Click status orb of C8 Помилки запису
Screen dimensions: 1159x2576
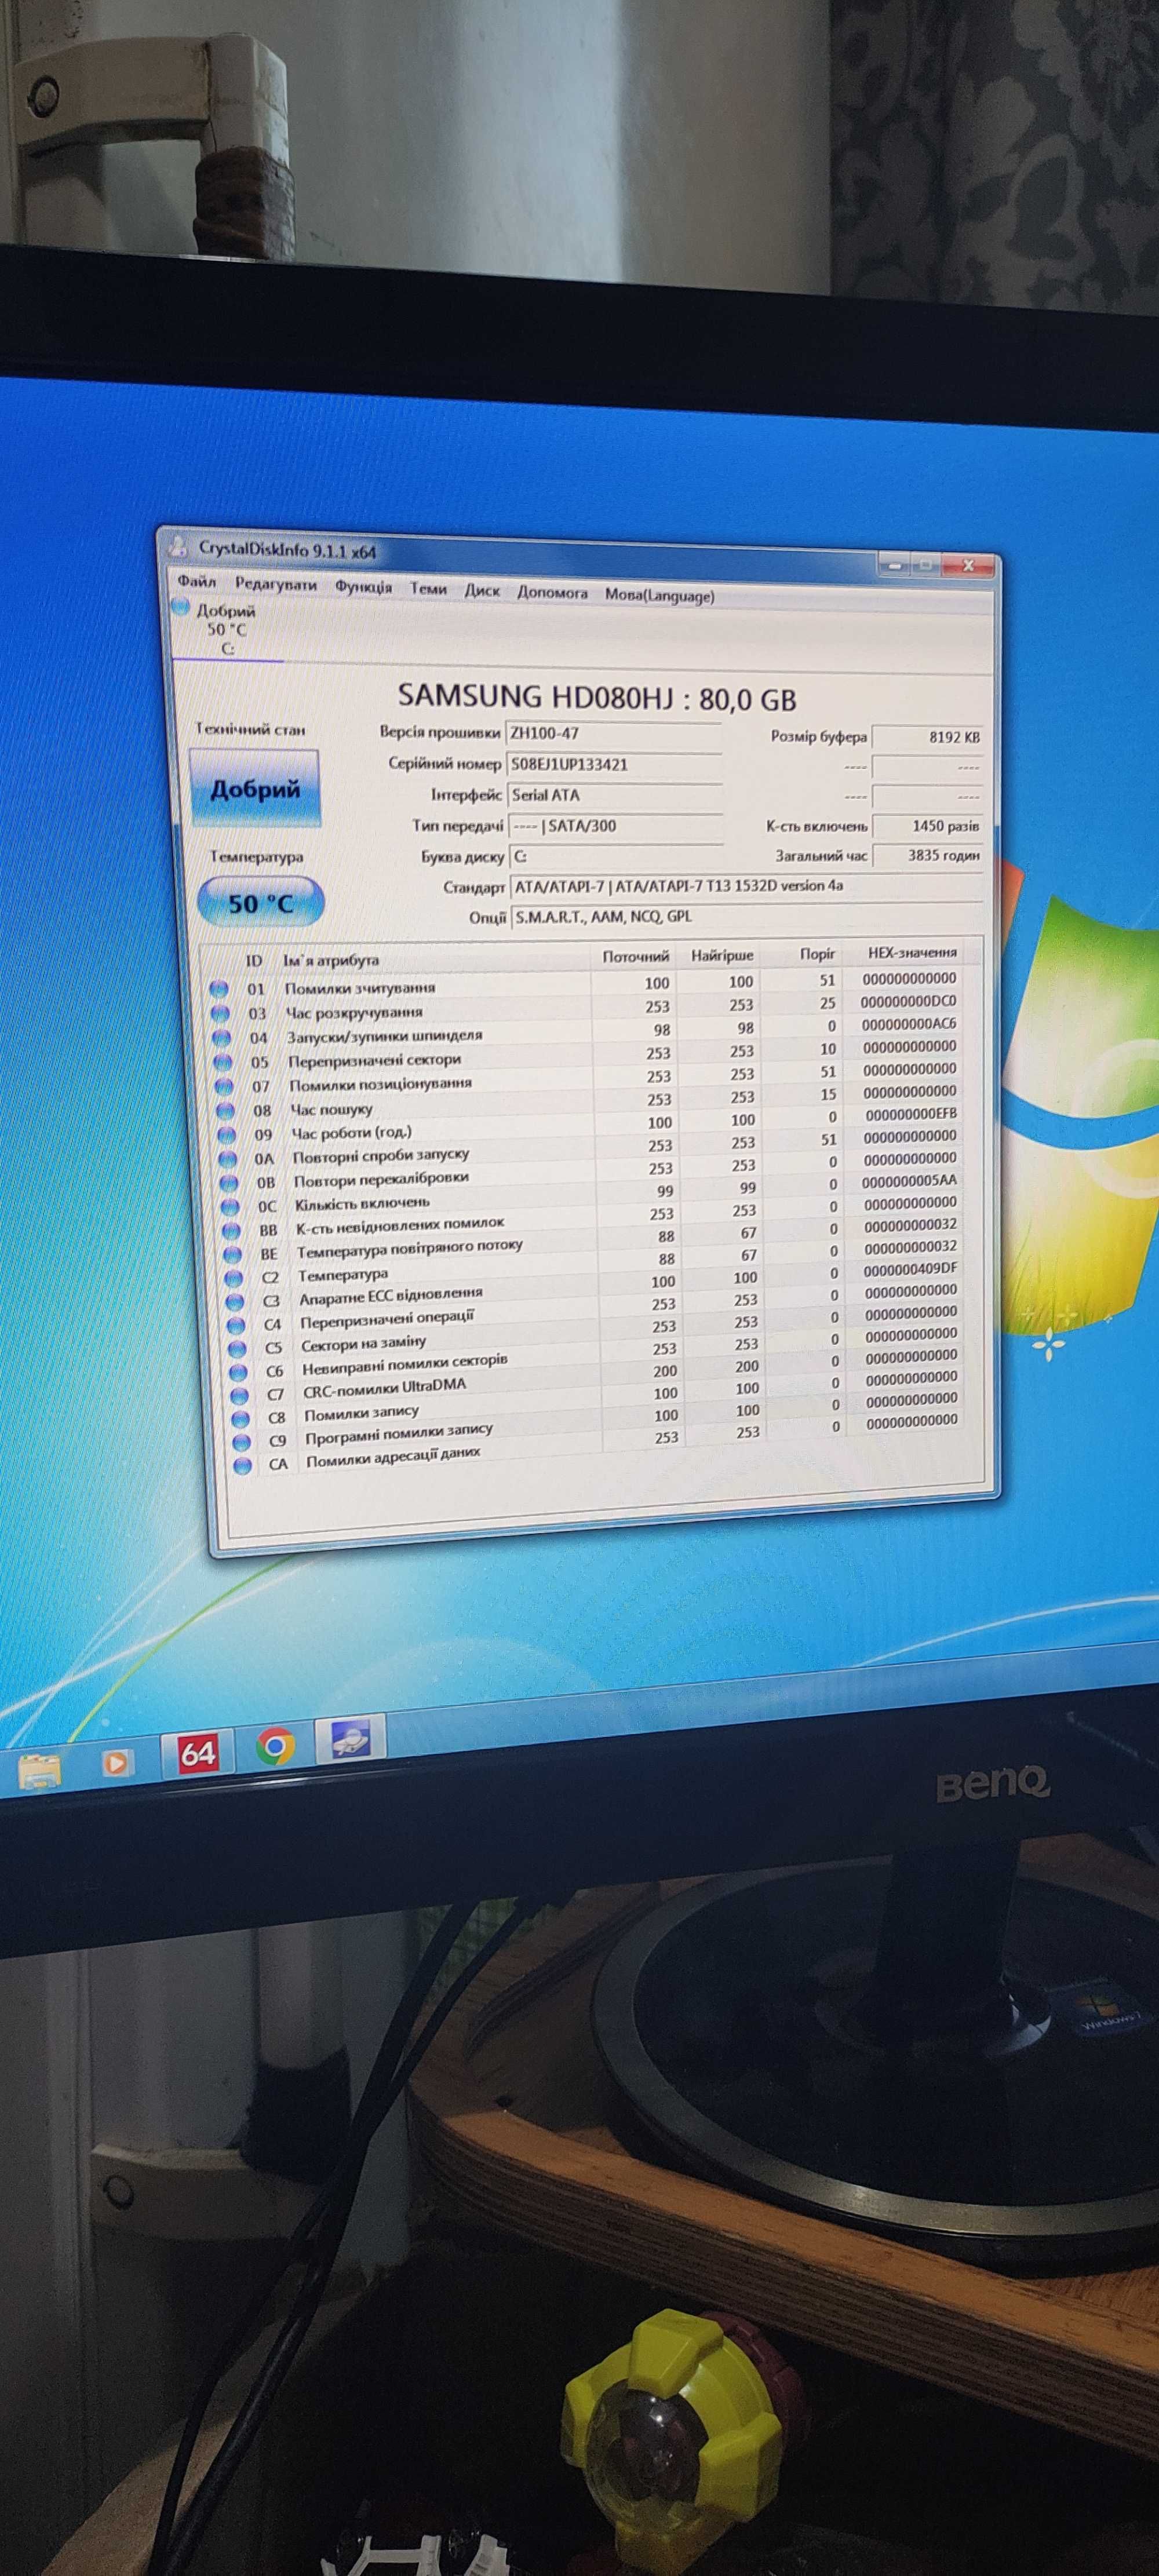click(240, 1418)
